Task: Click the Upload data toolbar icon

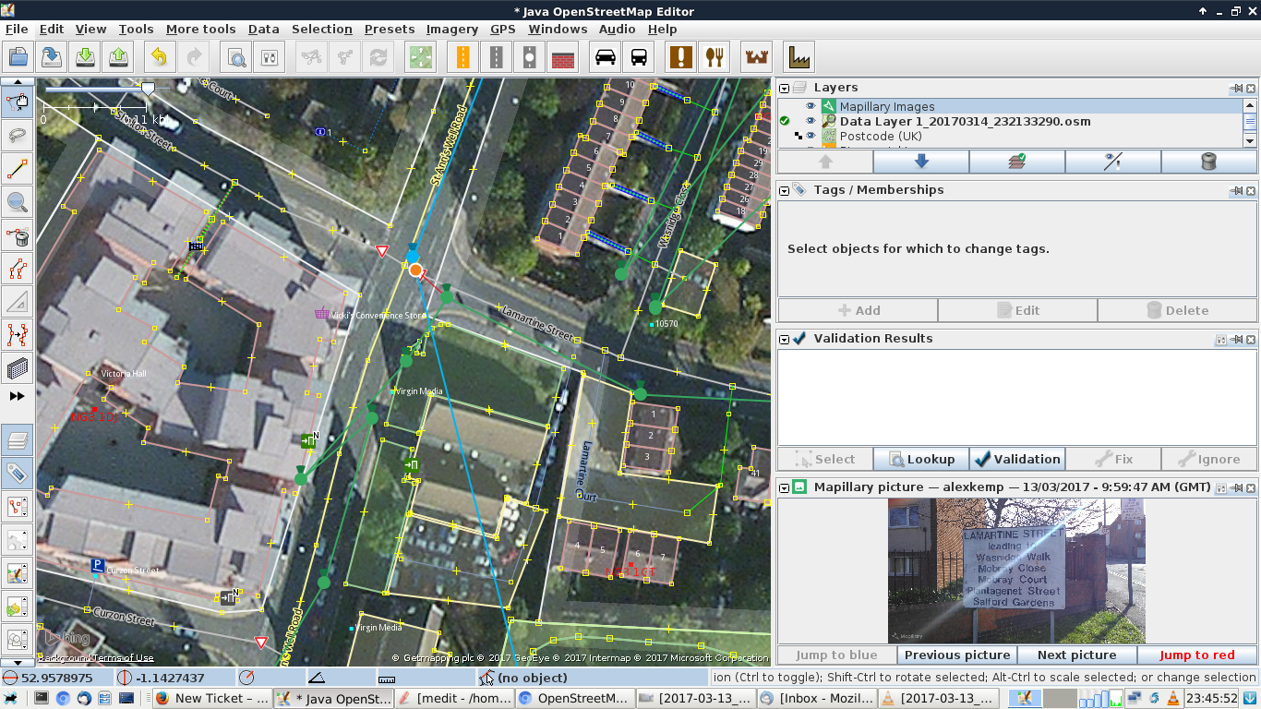Action: click(x=119, y=57)
